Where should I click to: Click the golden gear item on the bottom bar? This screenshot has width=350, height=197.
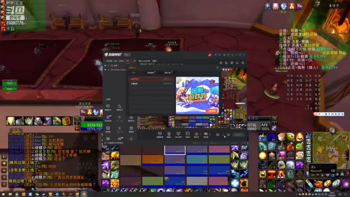point(327,183)
